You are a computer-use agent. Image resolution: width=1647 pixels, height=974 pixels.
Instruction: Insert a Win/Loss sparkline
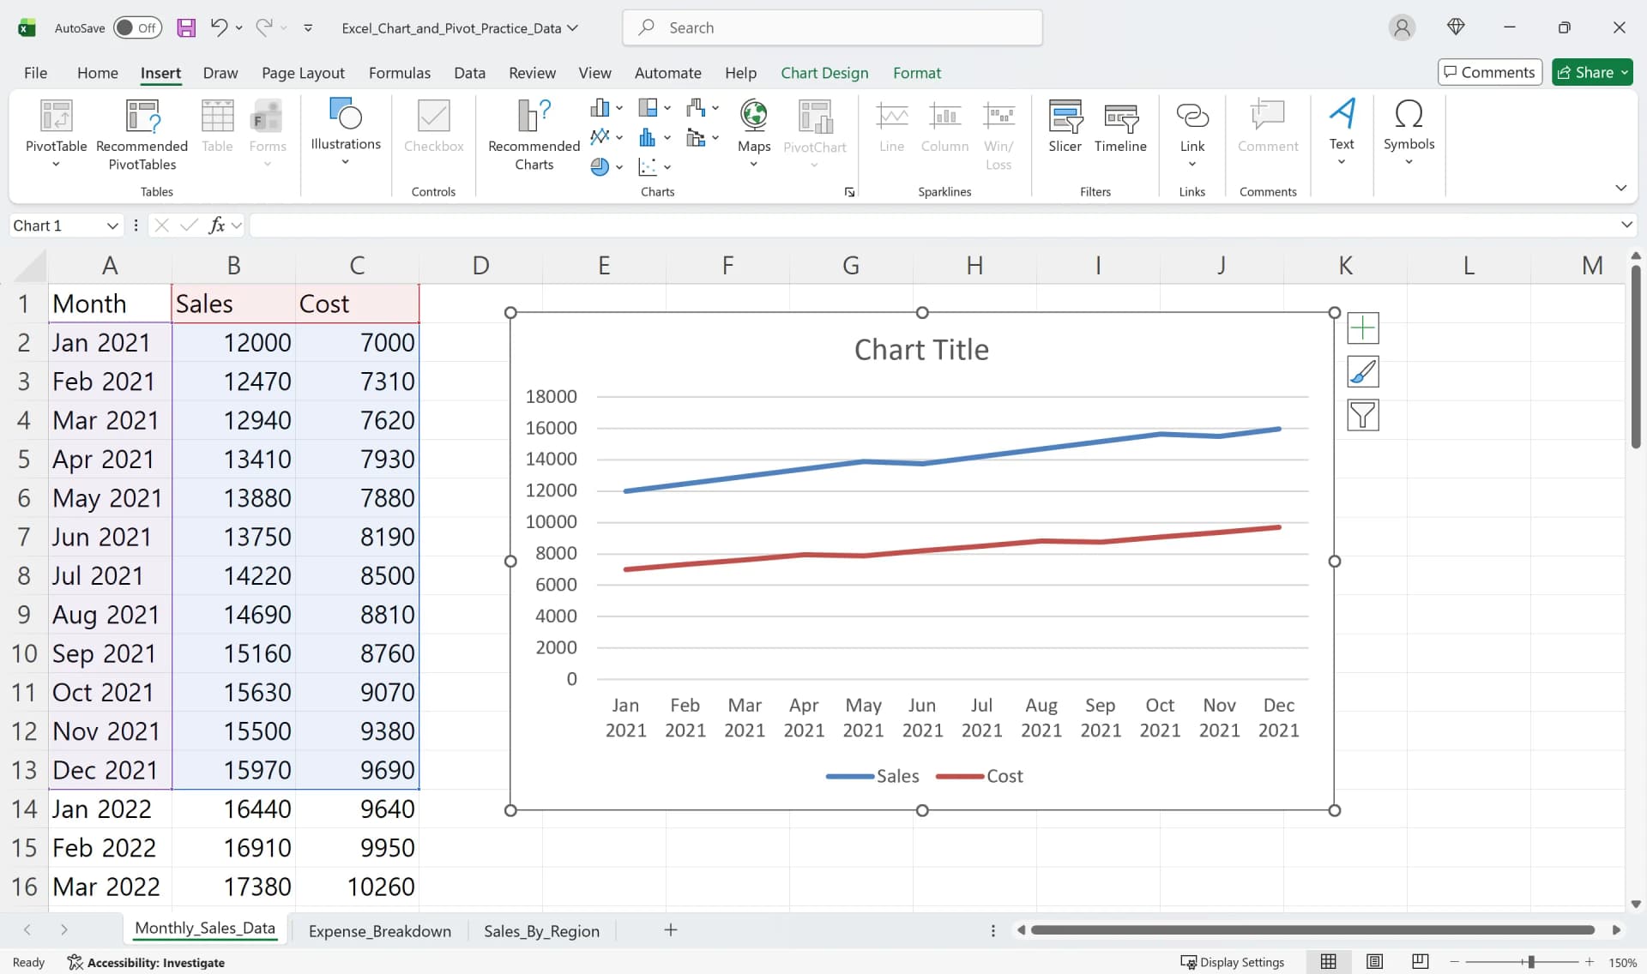pyautogui.click(x=998, y=129)
